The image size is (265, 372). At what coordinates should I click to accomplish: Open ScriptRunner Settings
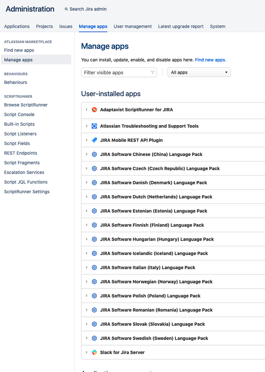(27, 192)
